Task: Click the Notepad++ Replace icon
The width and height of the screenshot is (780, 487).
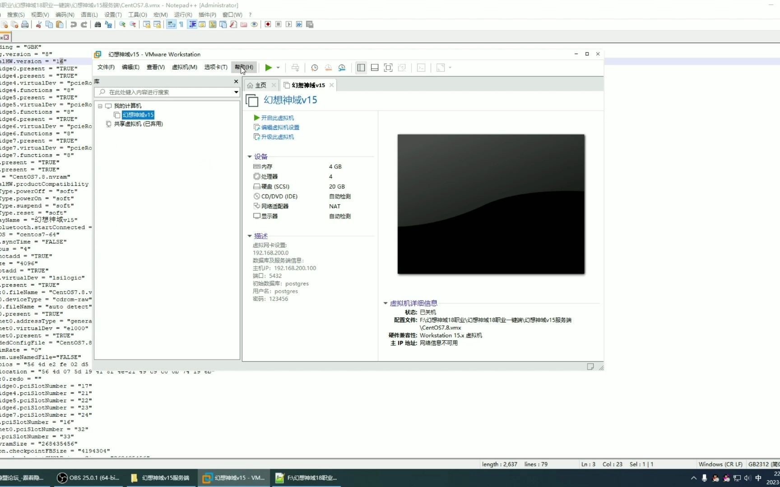Action: tap(108, 24)
